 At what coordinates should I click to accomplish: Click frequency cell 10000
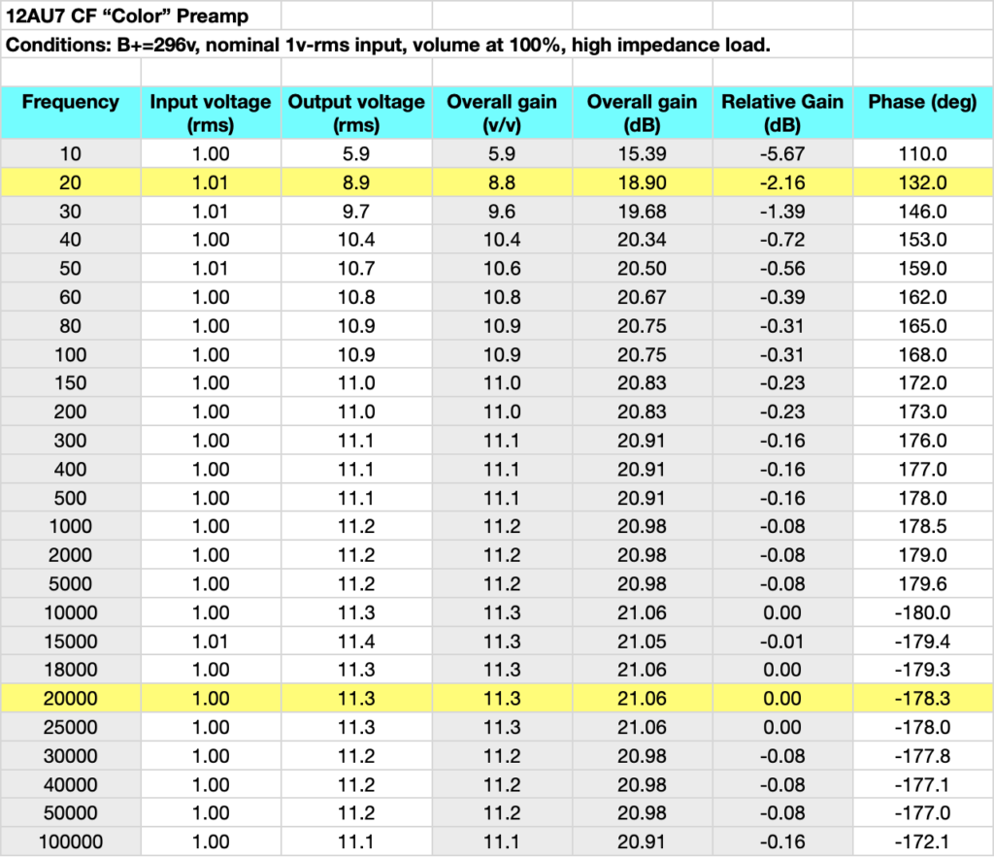pos(70,612)
